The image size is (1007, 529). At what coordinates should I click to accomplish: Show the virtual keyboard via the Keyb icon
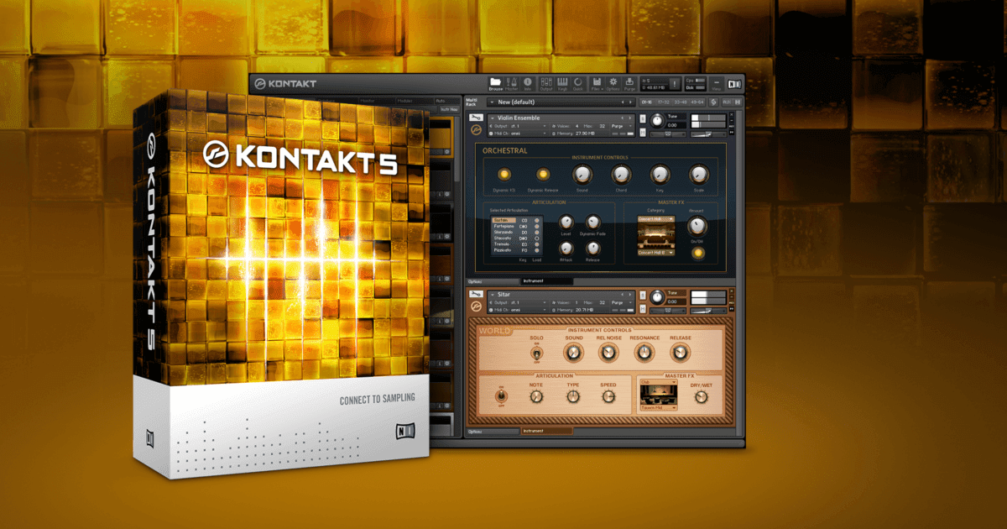click(562, 83)
